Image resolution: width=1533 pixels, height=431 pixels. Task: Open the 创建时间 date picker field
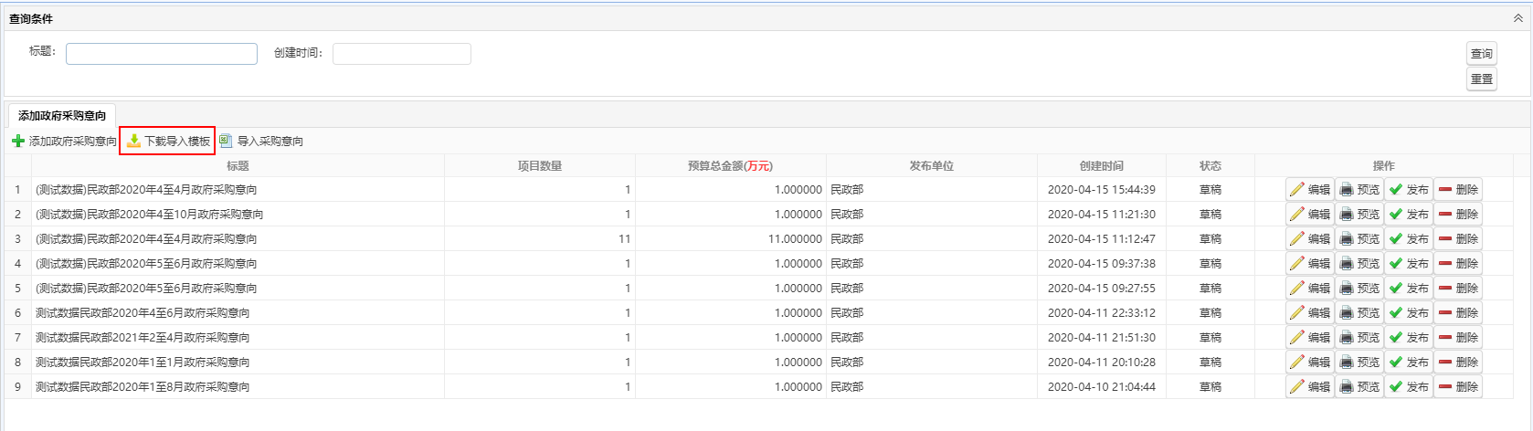[401, 54]
